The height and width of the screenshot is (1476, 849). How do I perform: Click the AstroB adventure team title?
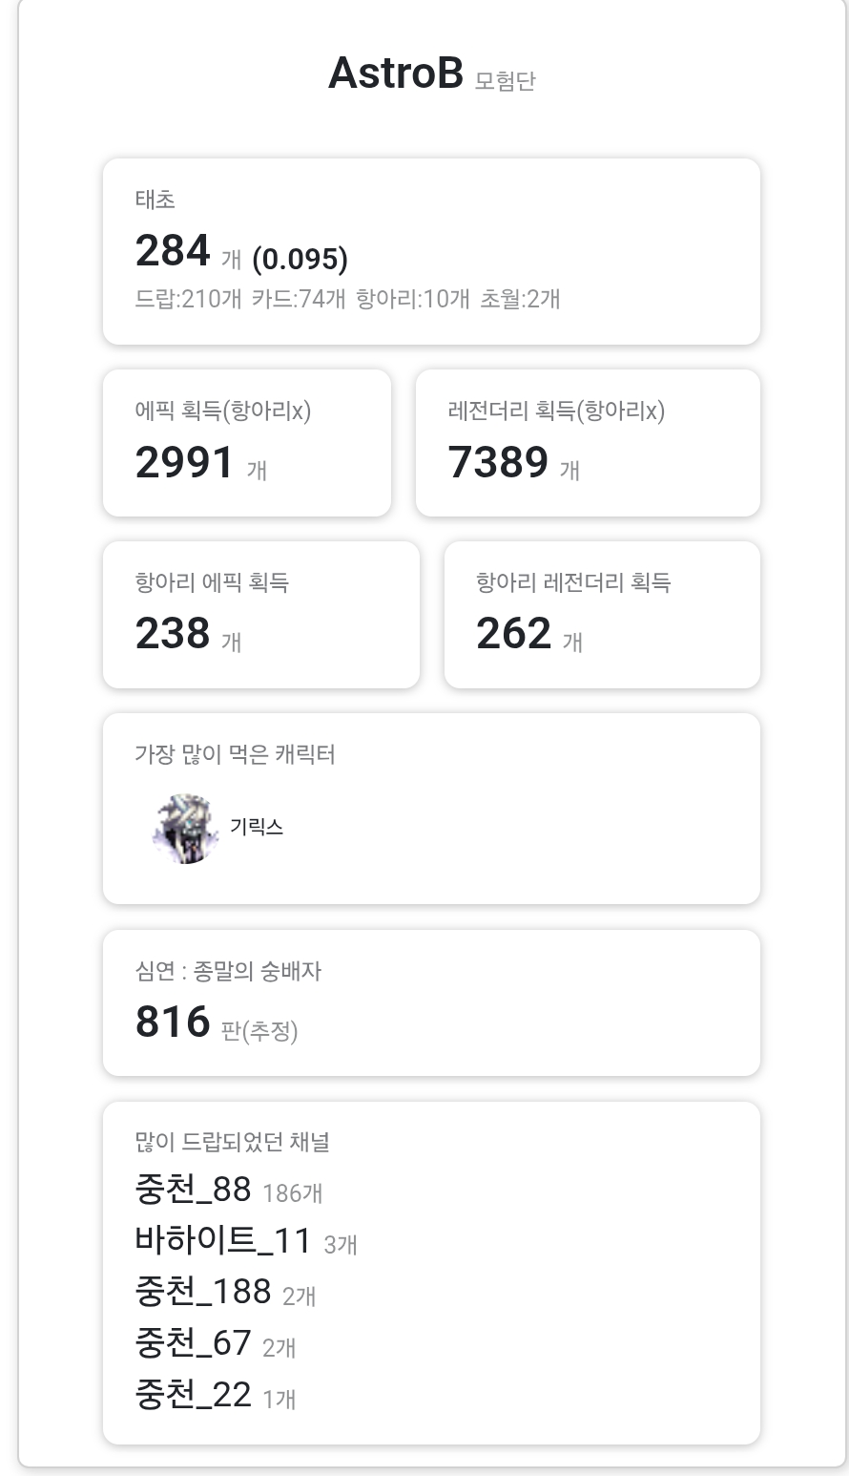click(x=395, y=73)
